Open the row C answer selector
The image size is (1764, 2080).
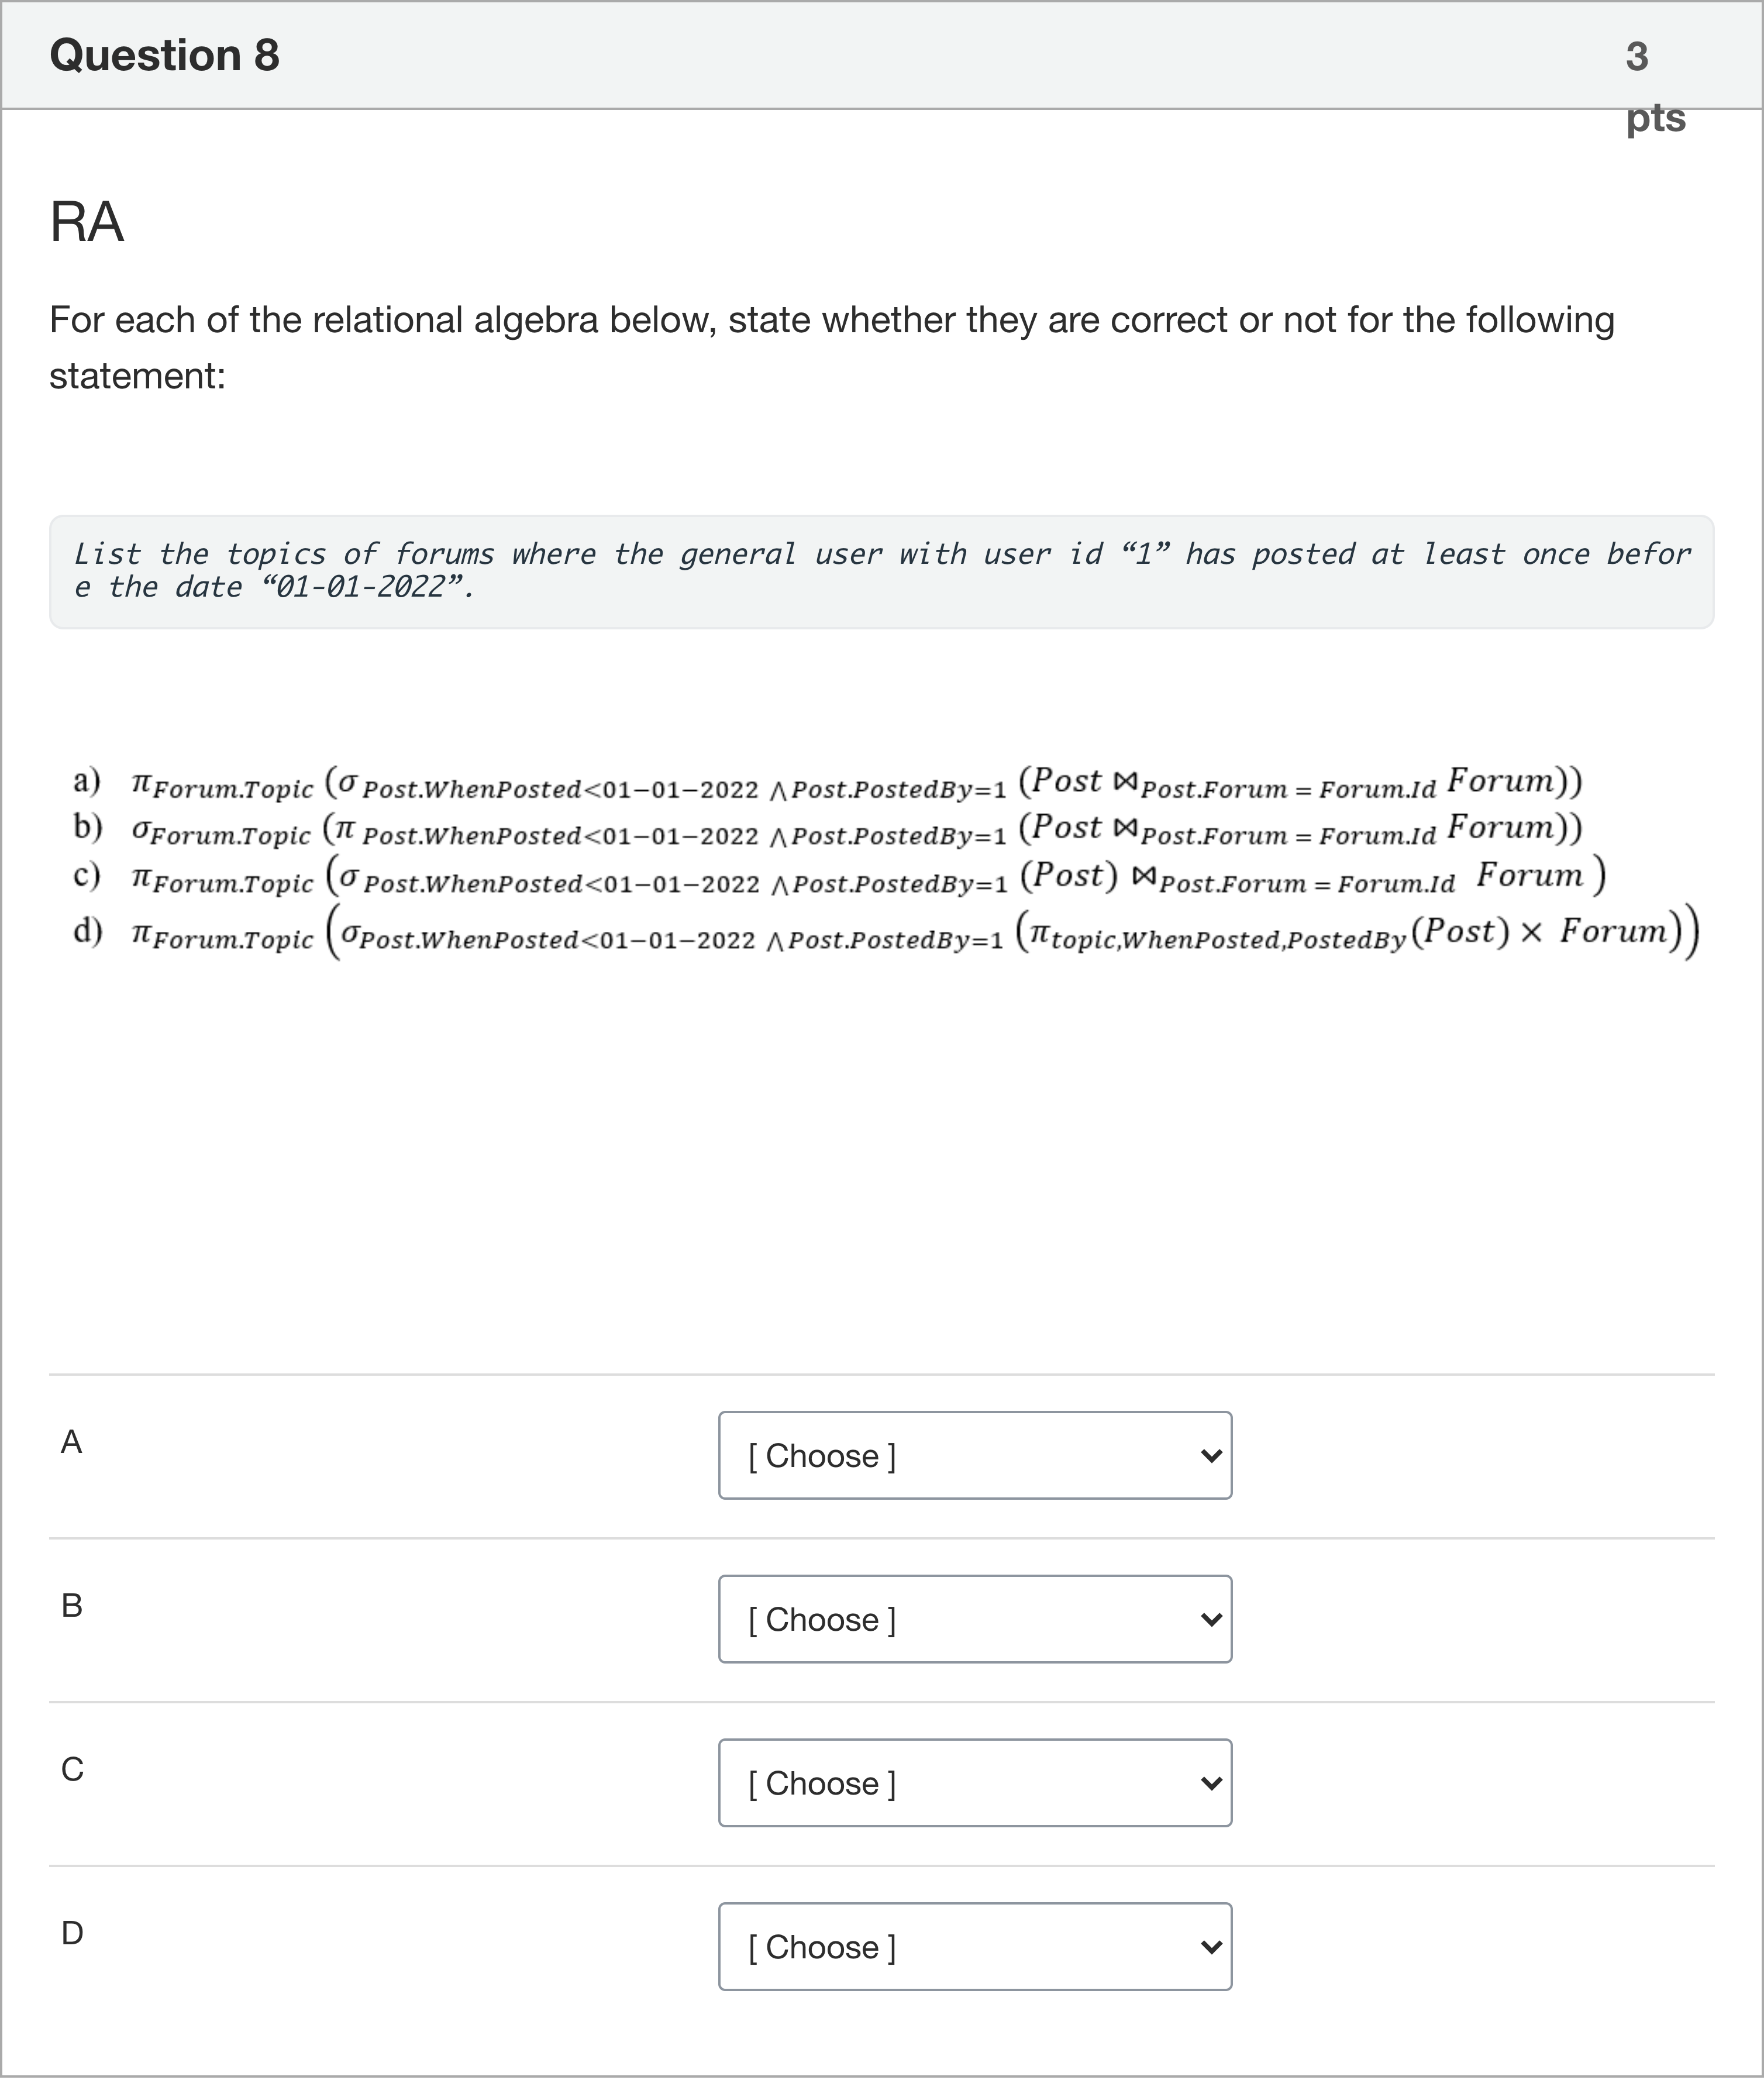(x=974, y=1783)
